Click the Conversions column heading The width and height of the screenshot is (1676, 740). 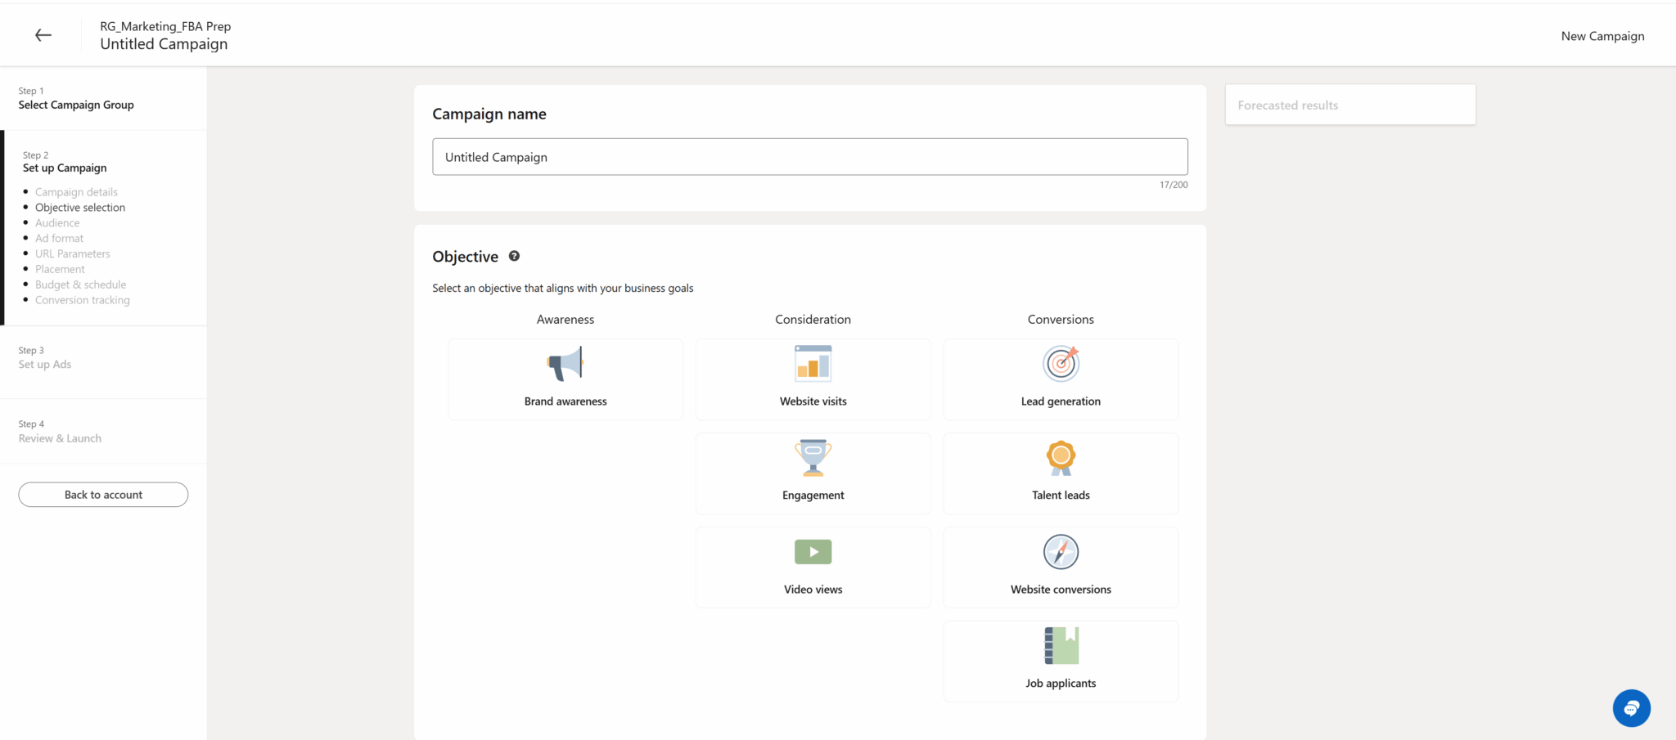click(x=1061, y=320)
